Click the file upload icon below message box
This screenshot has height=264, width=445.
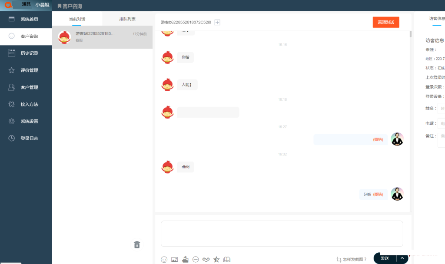point(185,259)
